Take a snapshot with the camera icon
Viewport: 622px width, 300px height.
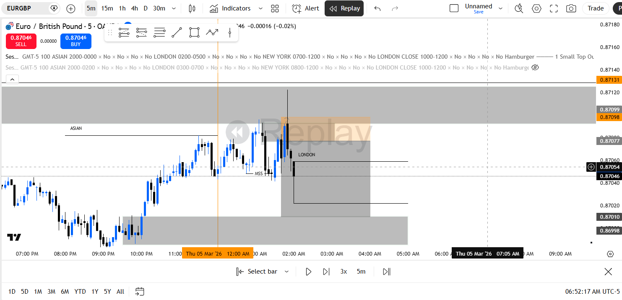571,8
